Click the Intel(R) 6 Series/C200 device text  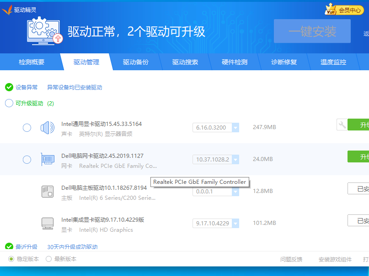tap(118, 198)
